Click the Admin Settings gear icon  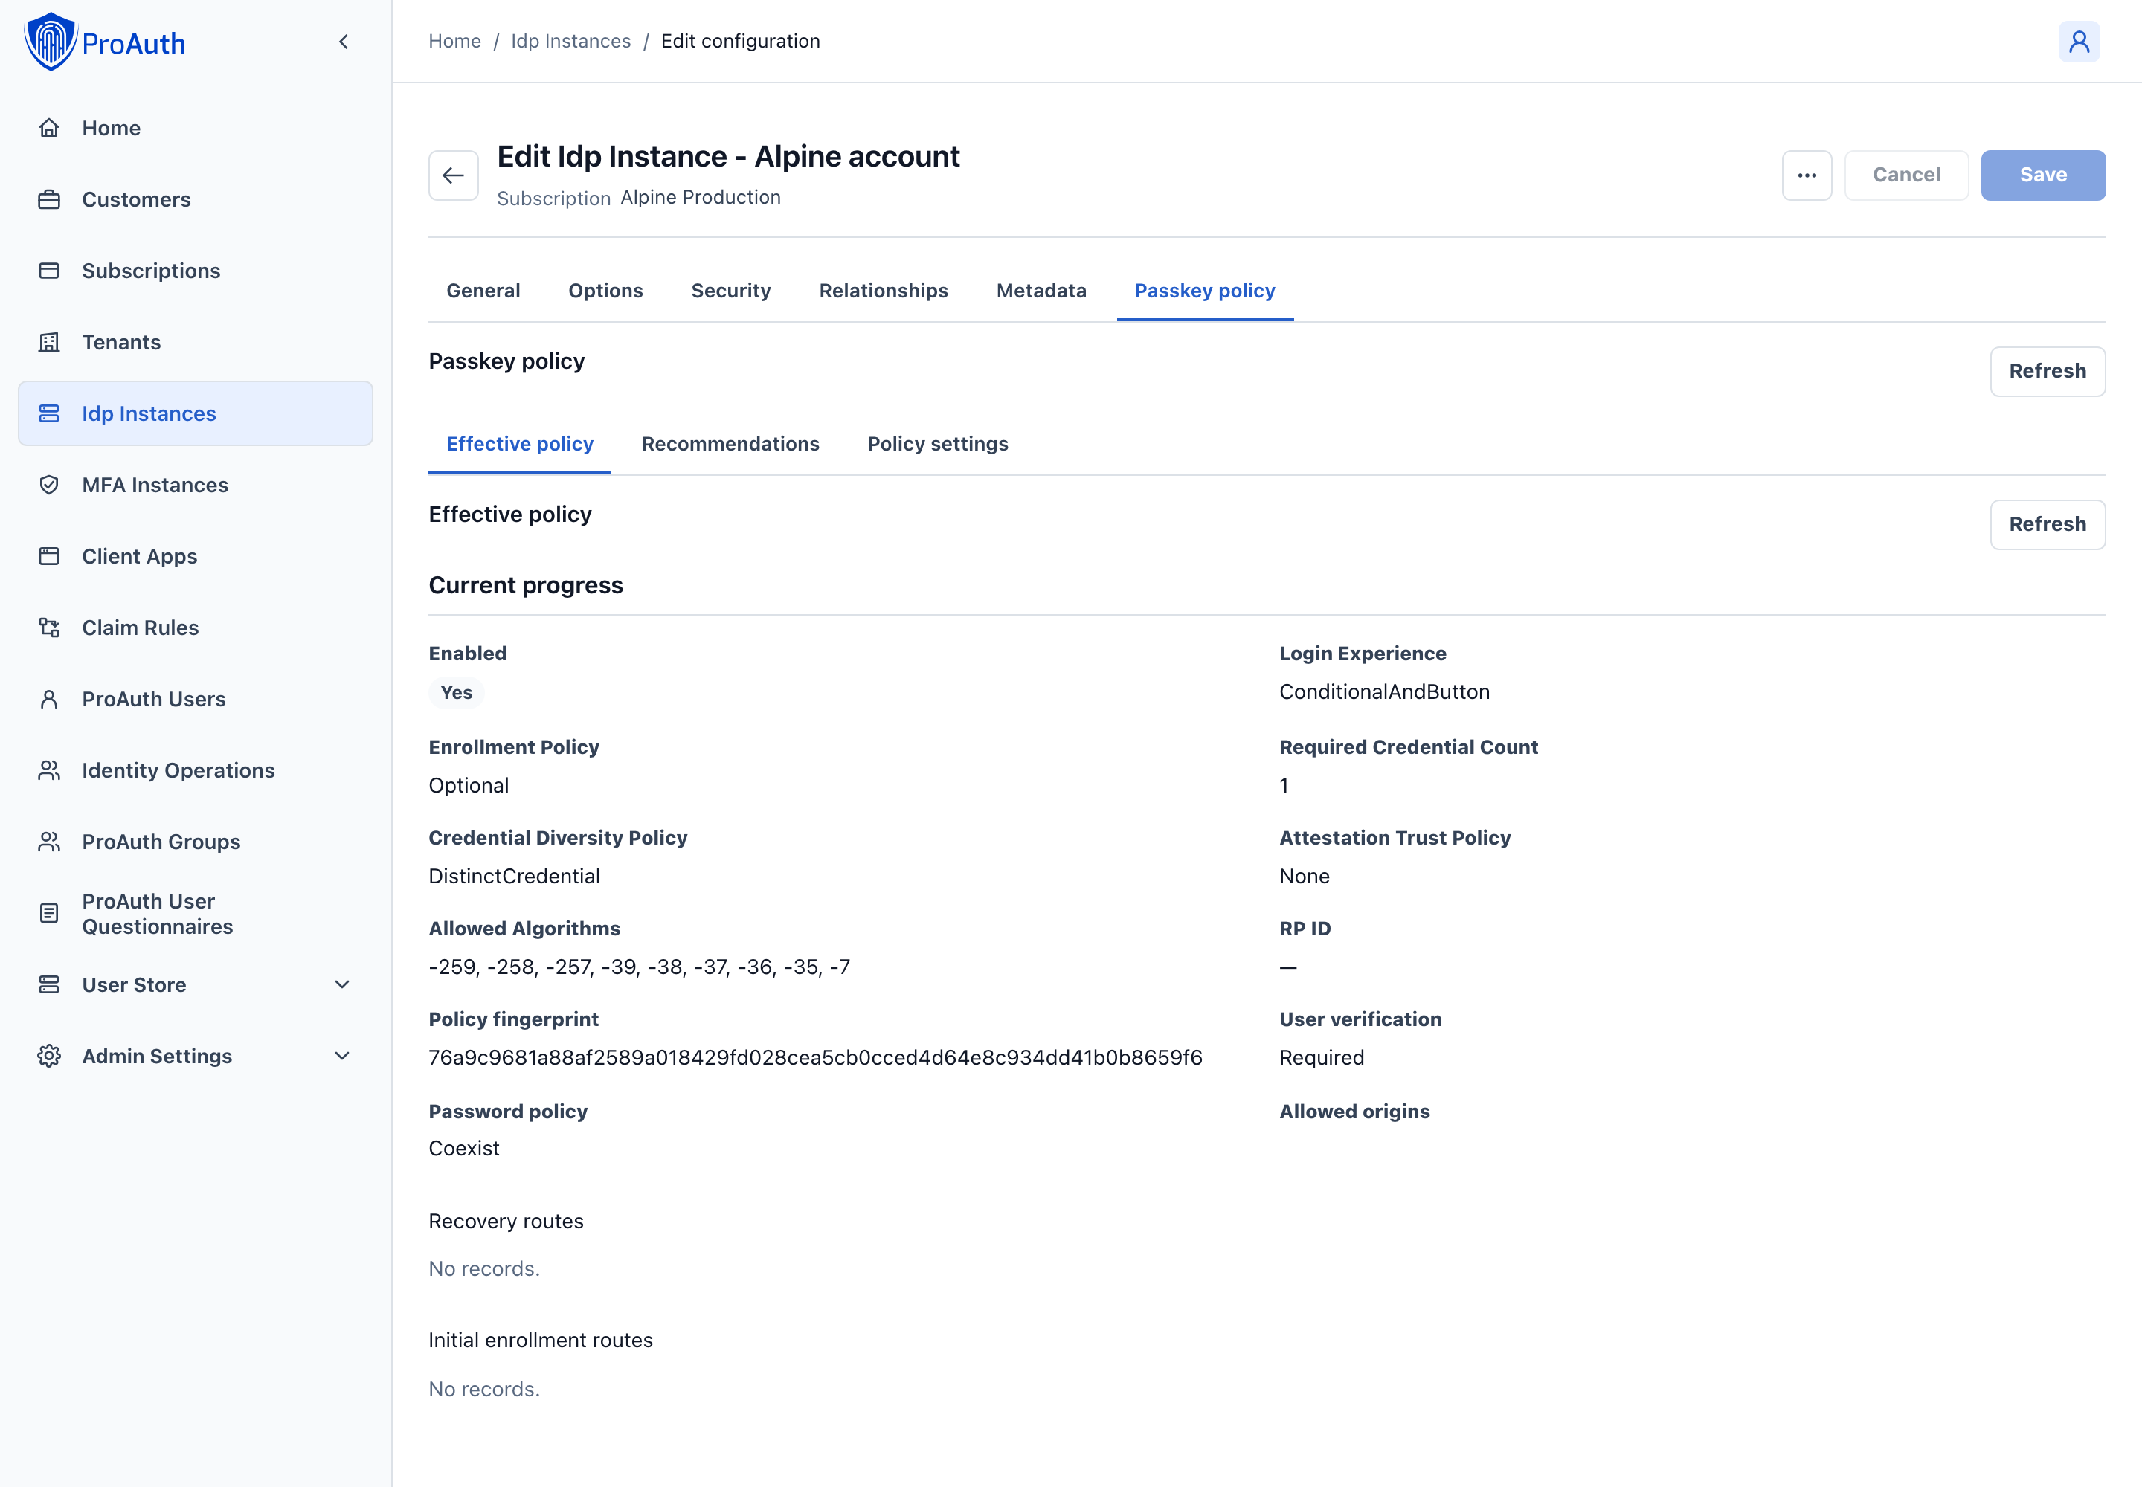click(x=49, y=1056)
